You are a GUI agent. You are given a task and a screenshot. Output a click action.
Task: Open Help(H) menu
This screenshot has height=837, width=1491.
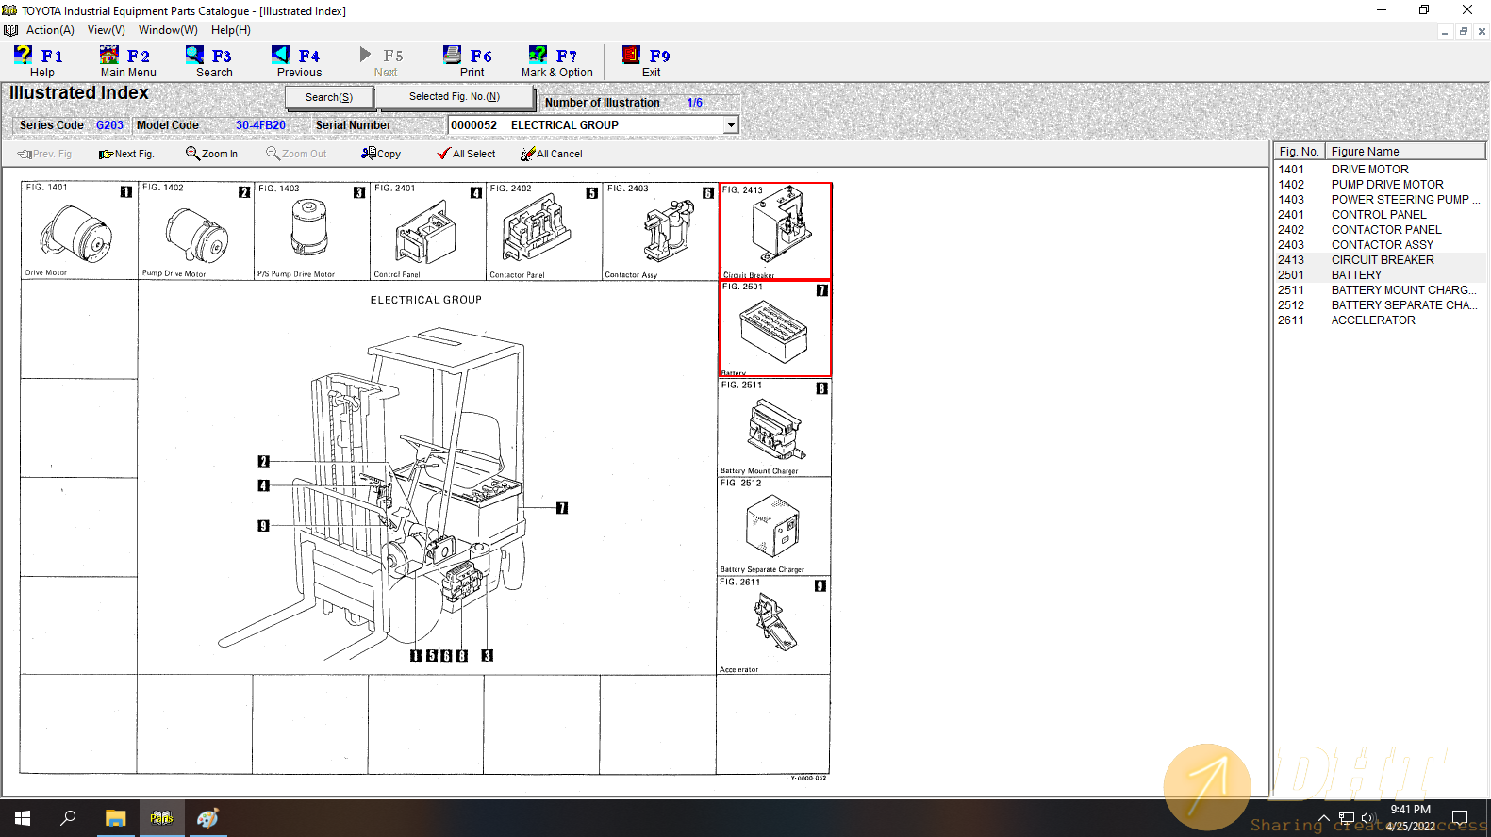tap(230, 30)
